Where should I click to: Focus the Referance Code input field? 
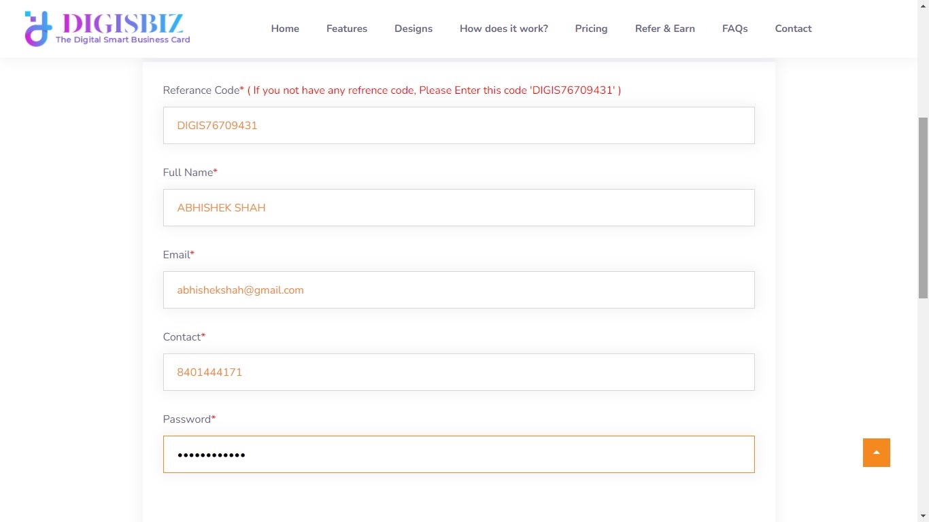458,126
